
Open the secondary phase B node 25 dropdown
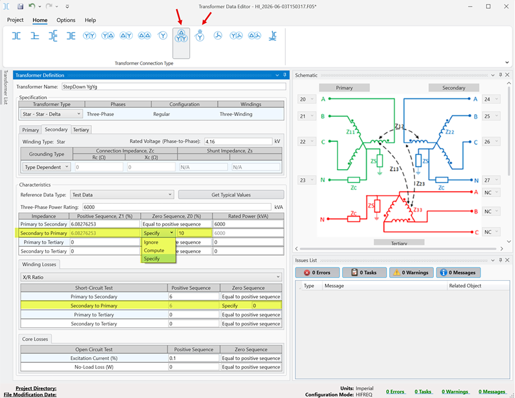[x=491, y=116]
